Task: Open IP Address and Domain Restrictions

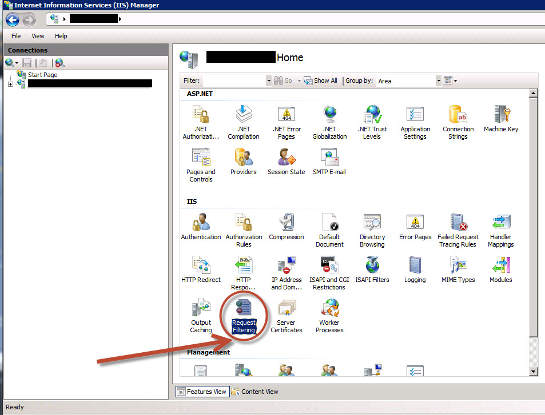Action: pyautogui.click(x=287, y=273)
